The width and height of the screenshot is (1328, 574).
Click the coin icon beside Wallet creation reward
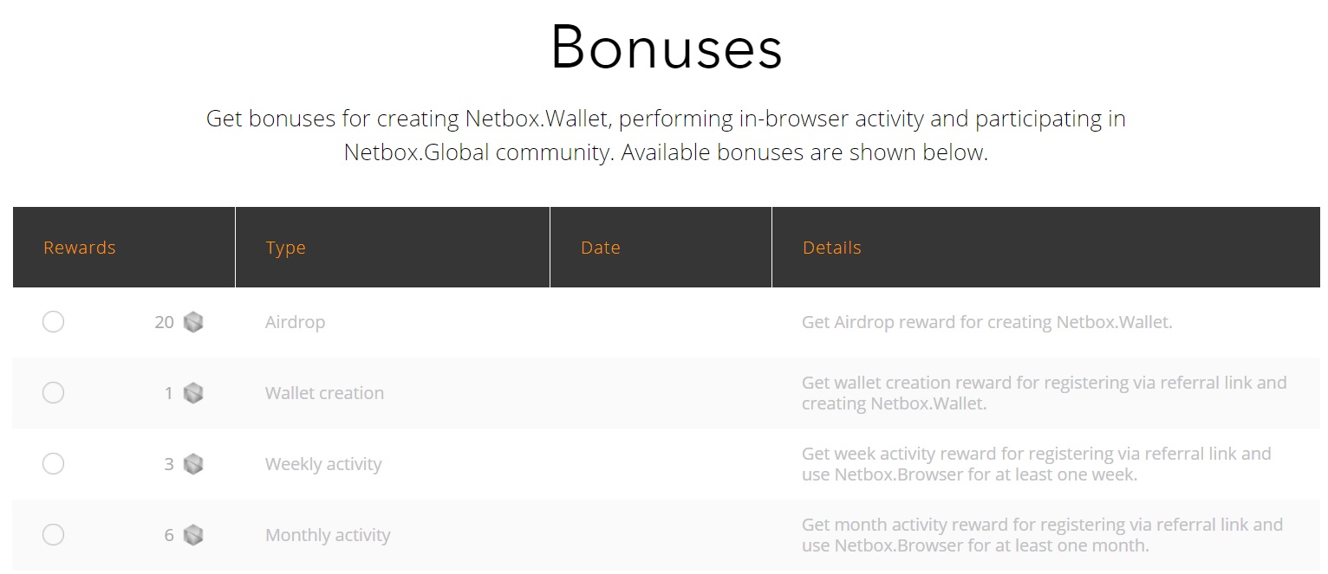point(193,394)
